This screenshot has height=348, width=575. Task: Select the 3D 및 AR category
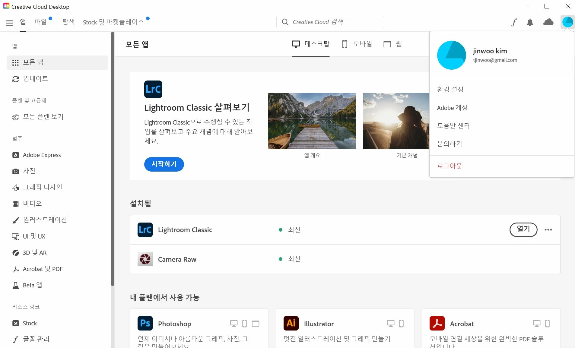[29, 253]
